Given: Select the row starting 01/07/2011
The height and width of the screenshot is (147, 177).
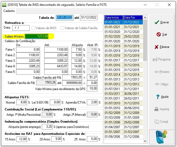Looking at the screenshot, I should (123, 89).
